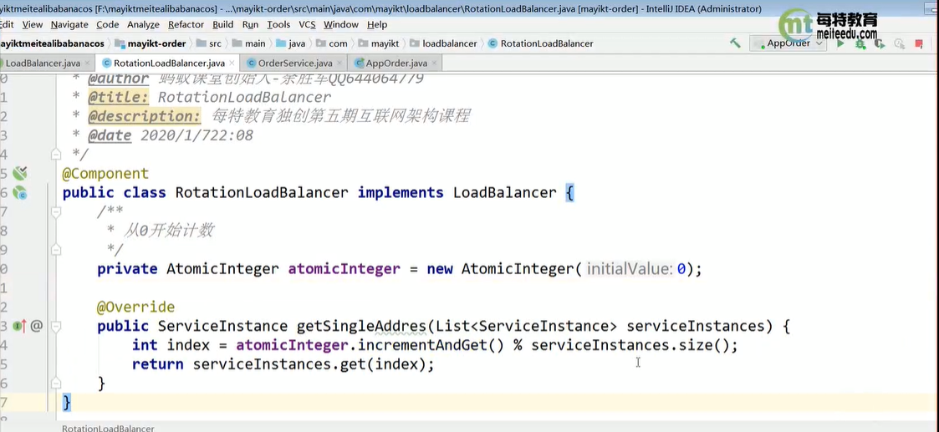
Task: Click fold marker at the field Javadoc closing */
Action: pyautogui.click(x=56, y=250)
